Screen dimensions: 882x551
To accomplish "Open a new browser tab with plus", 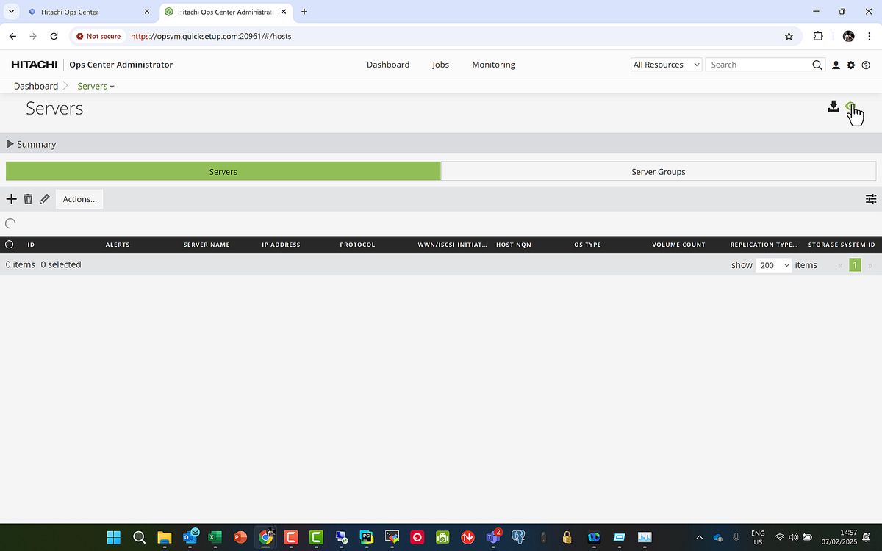I will click(x=304, y=12).
